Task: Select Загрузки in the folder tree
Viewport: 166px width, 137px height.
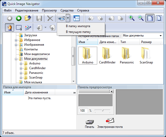Action: 30,35
